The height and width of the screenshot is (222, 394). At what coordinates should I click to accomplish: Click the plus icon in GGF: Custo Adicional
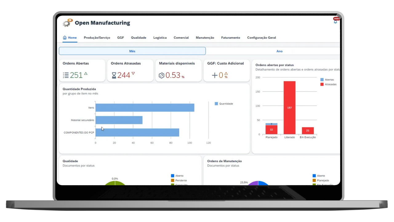click(215, 75)
